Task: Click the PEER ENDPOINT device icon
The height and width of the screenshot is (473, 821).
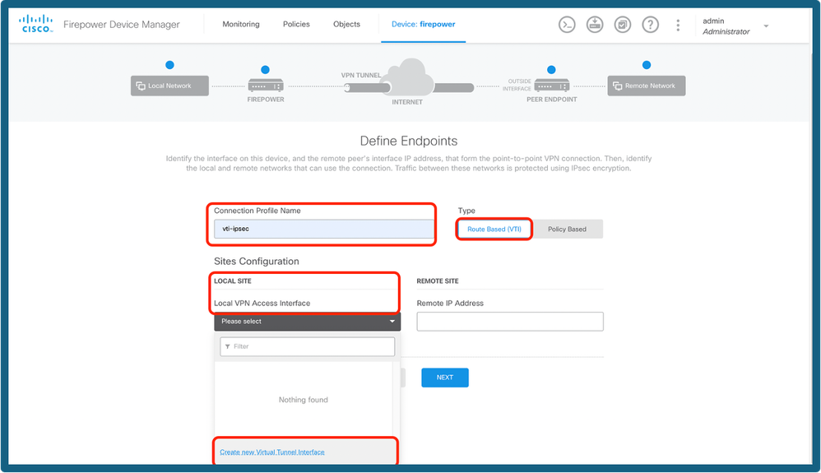Action: click(x=552, y=86)
